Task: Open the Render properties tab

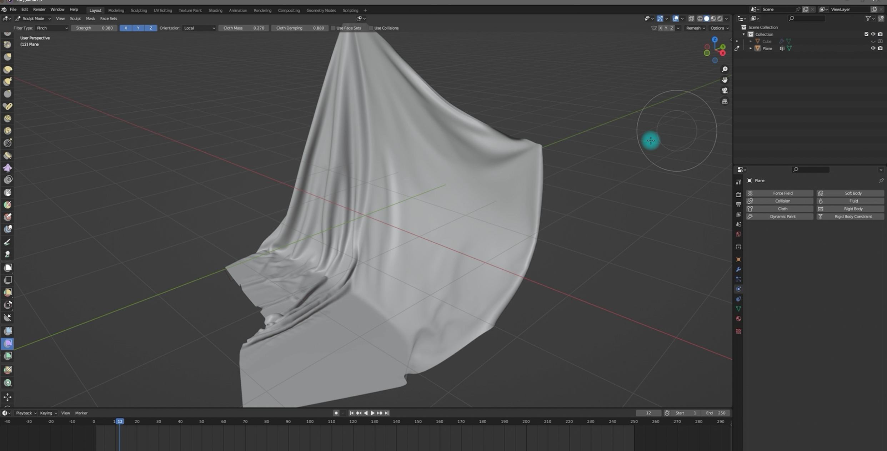Action: [x=738, y=195]
